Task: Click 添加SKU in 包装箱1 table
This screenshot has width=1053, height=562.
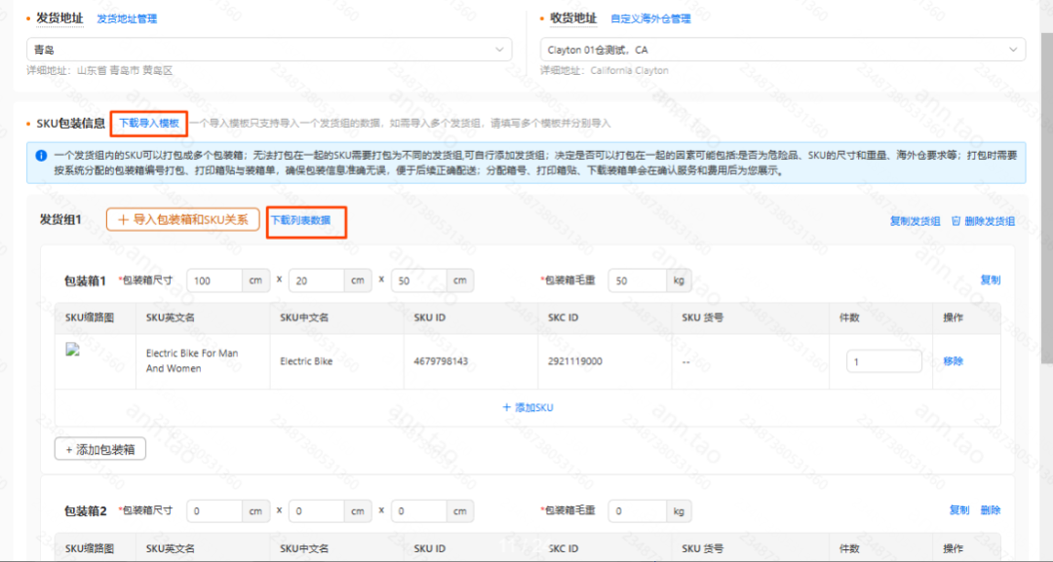Action: point(527,407)
